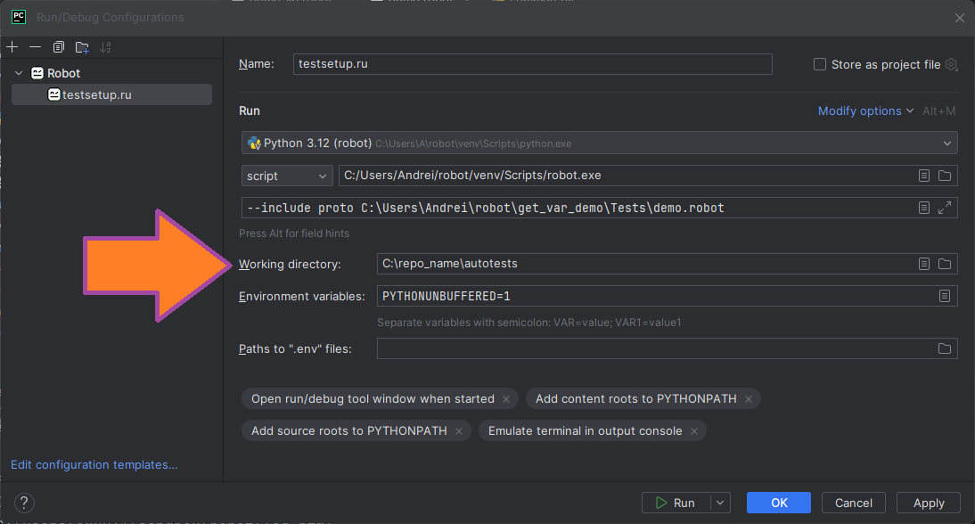
Task: Open the Python interpreter dropdown
Action: (x=599, y=143)
